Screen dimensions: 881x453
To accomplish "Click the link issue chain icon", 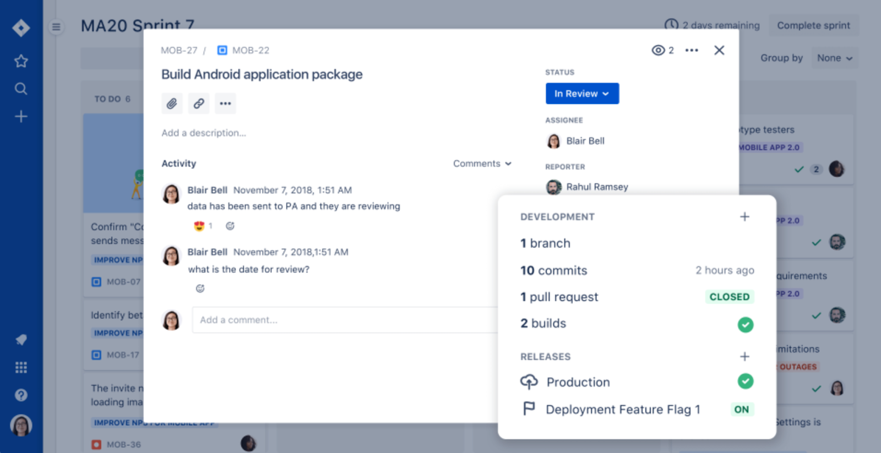I will [x=199, y=103].
